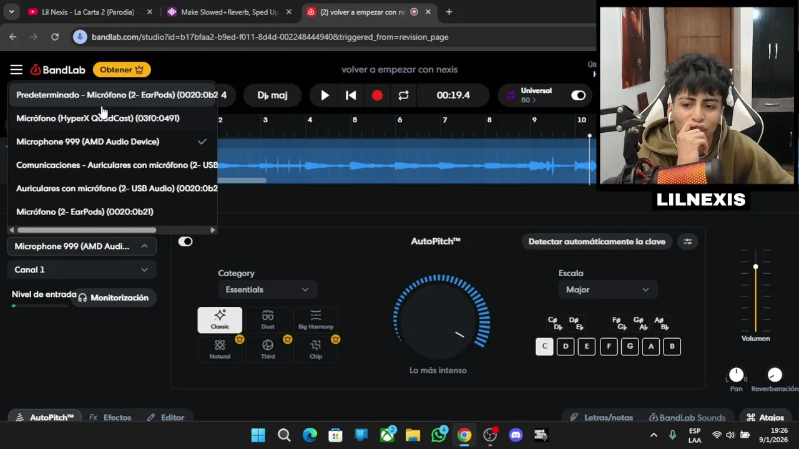
Task: Open a new browser tab
Action: coord(449,12)
